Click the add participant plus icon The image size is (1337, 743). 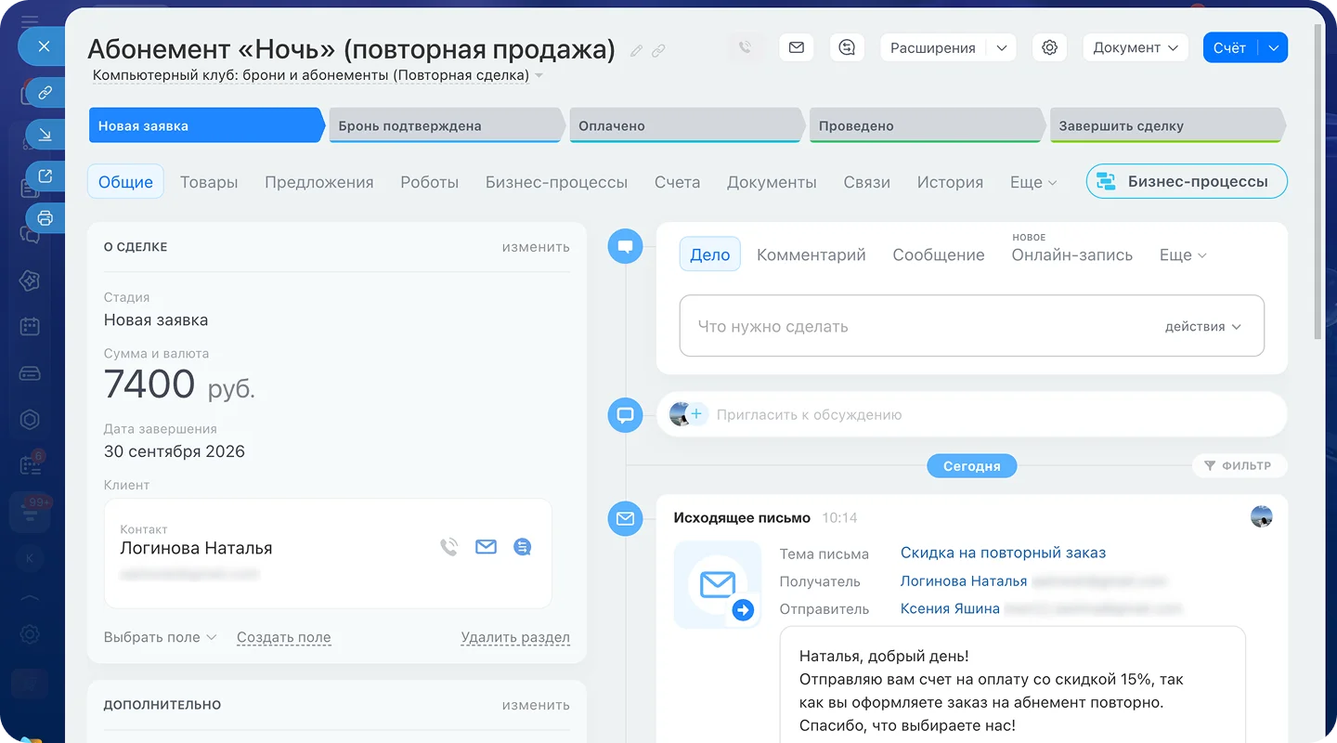696,414
